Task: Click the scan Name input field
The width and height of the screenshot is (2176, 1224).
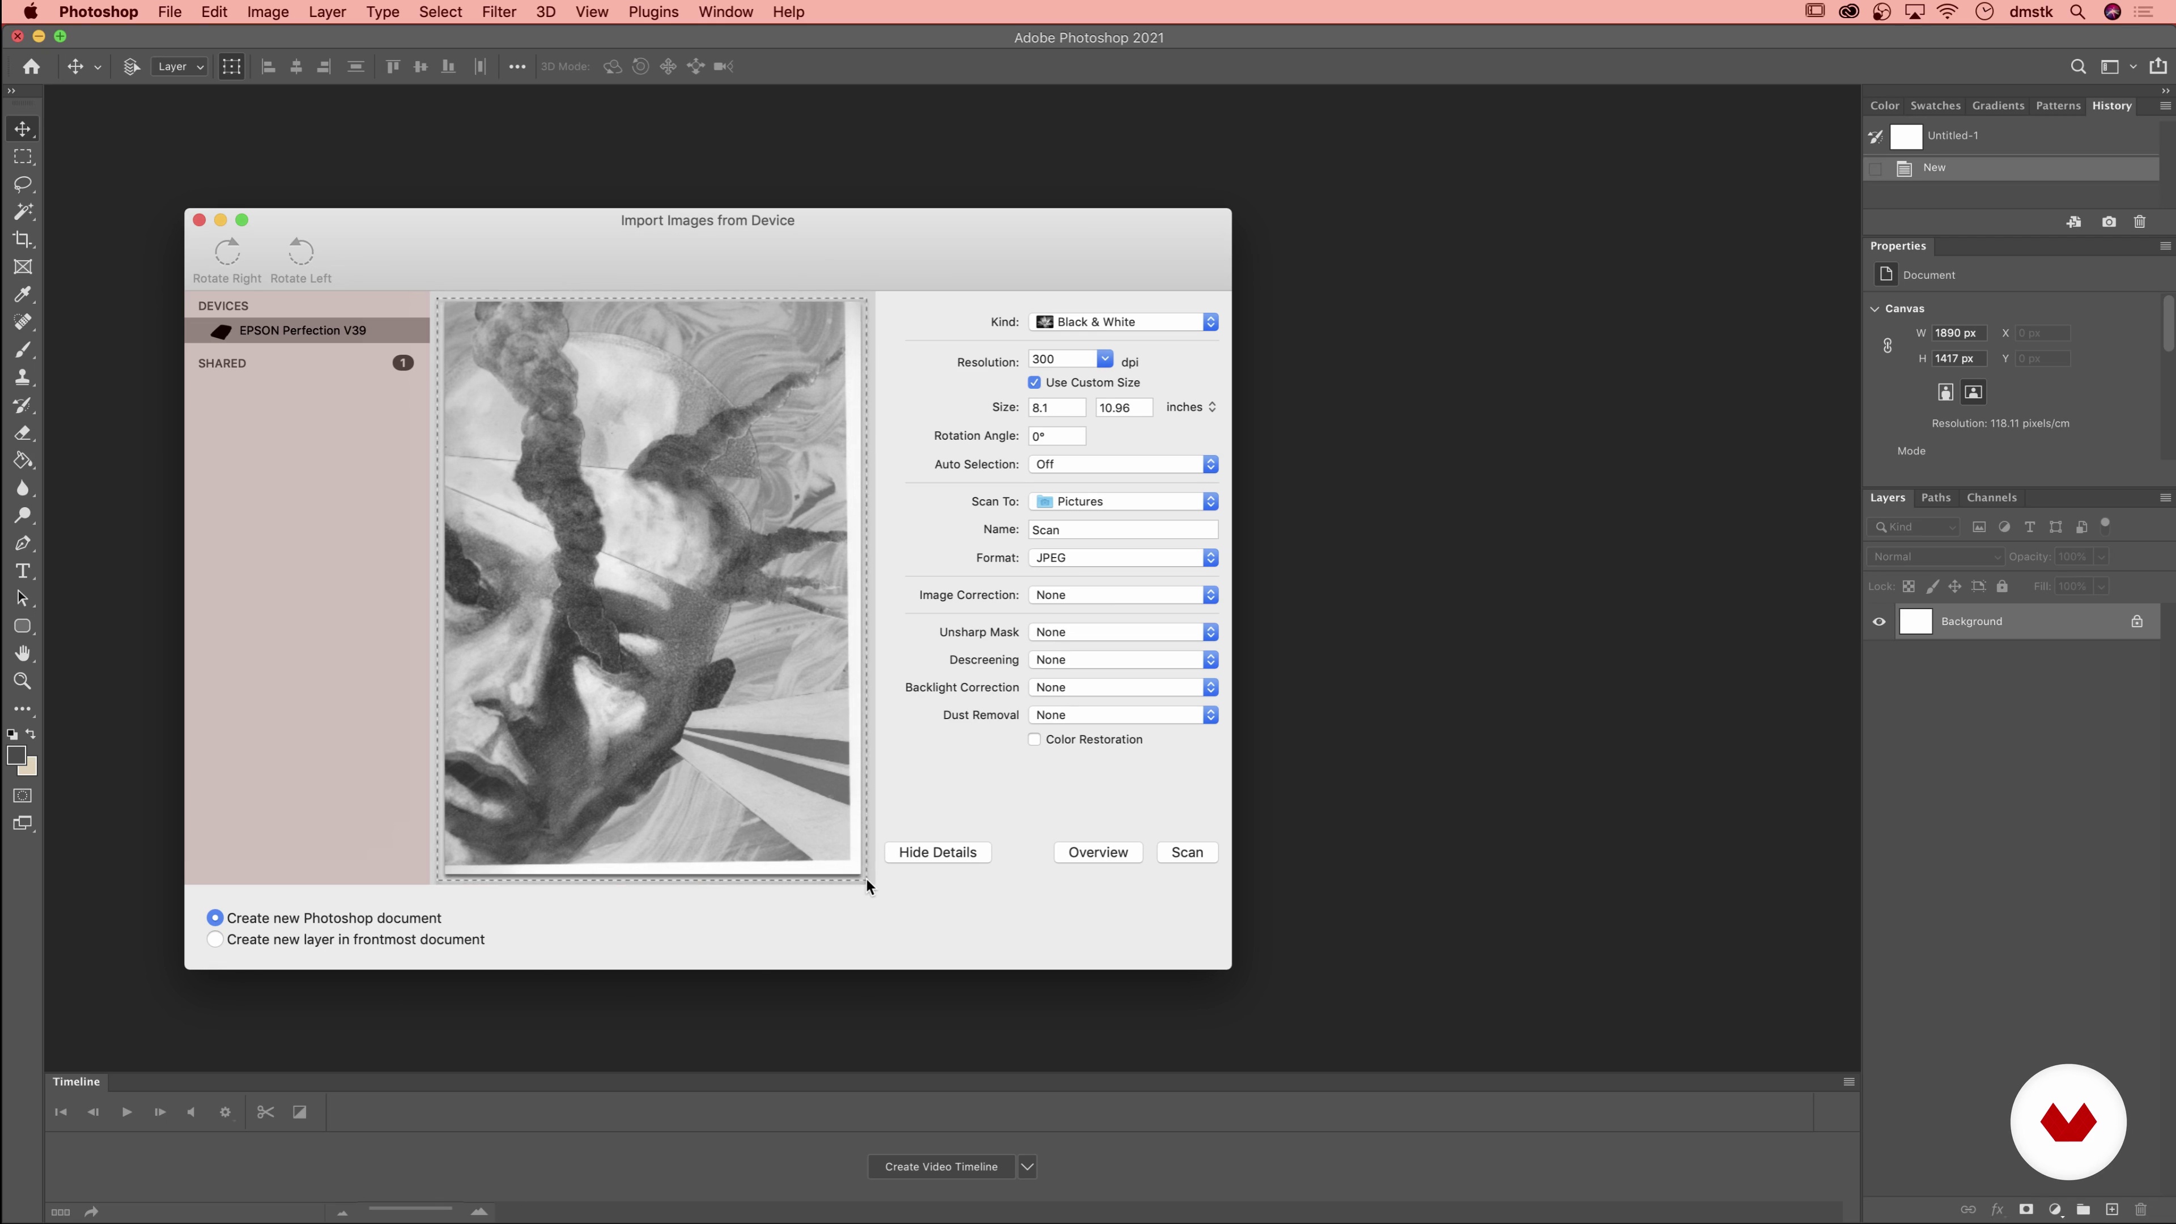Action: pos(1124,530)
